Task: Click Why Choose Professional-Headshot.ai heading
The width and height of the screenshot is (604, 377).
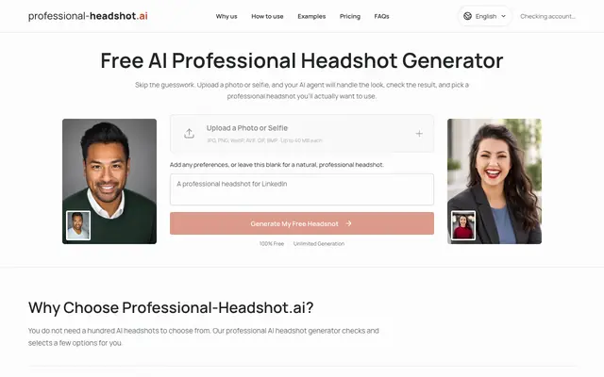Action: [171, 308]
